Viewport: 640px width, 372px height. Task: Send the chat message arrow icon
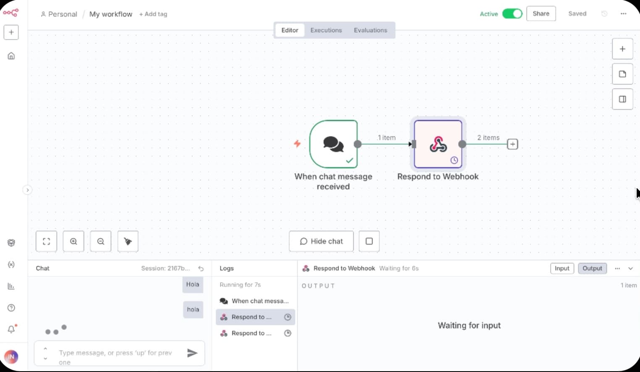192,353
